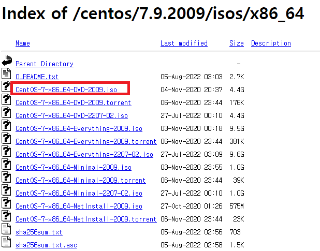Image resolution: width=320 pixels, height=251 pixels.
Task: Click the unknown-file icon beside Everything-2009.torrent
Action: [x=6, y=138]
